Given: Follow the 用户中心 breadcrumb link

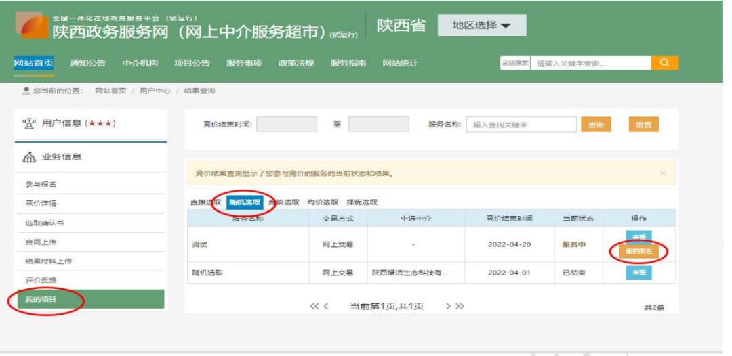Looking at the screenshot, I should pos(155,91).
